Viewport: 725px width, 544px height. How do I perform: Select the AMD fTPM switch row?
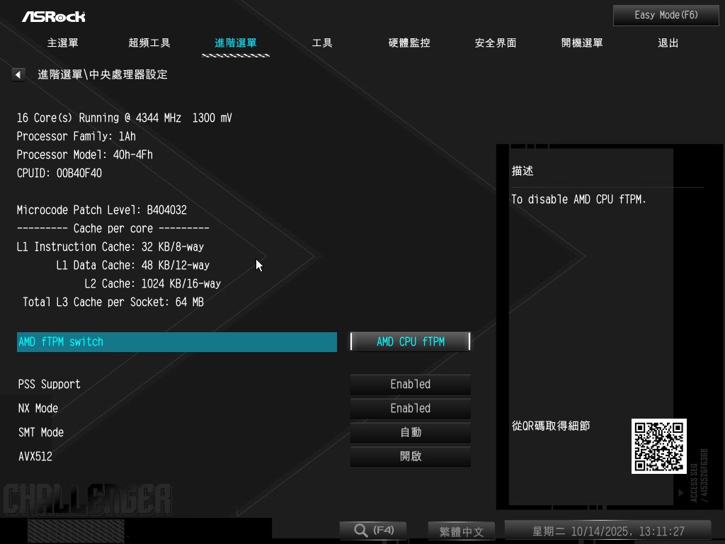[177, 341]
